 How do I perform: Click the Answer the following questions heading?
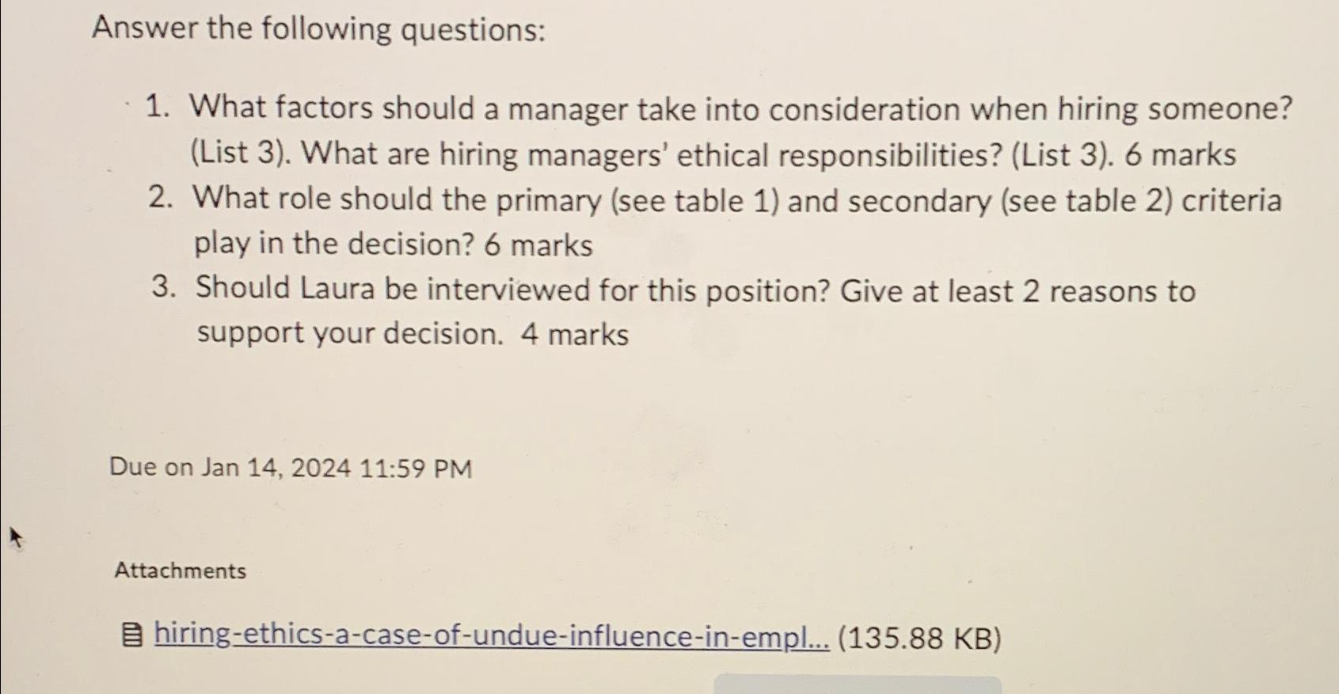pos(319,29)
